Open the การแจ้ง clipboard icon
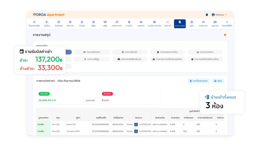 129,22
